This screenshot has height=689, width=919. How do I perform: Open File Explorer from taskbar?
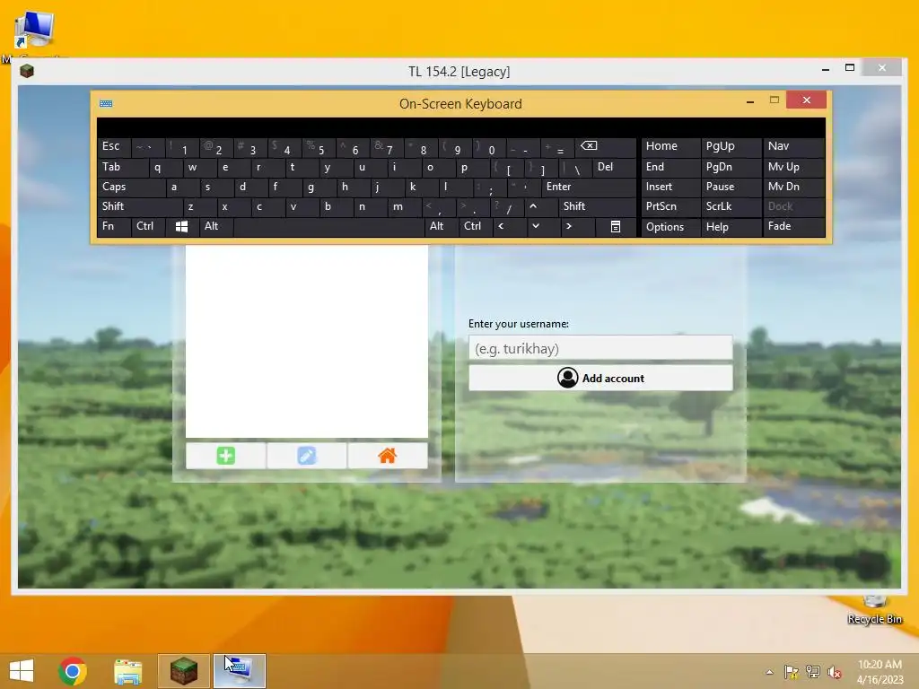(127, 671)
